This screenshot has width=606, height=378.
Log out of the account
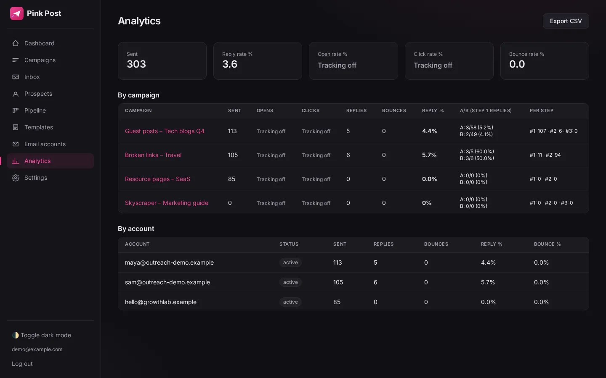[22, 364]
